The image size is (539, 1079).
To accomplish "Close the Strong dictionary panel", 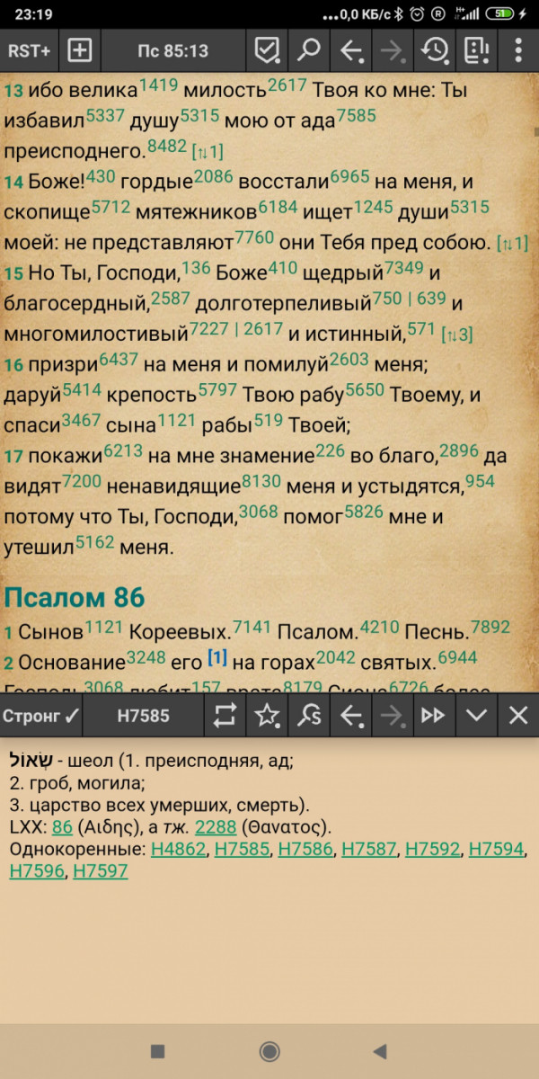I will click(518, 716).
